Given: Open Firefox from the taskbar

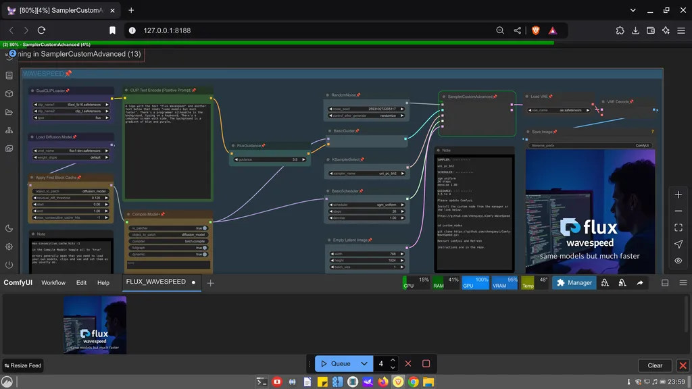Looking at the screenshot, I should [382, 382].
